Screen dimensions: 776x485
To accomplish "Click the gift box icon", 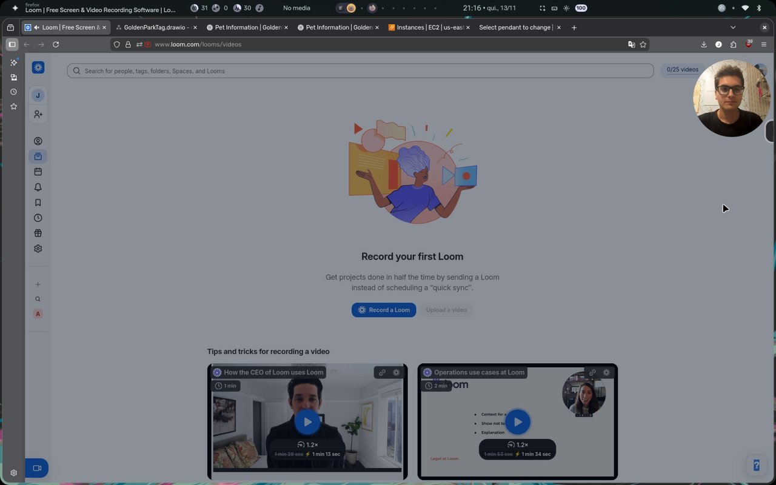I will coord(38,233).
